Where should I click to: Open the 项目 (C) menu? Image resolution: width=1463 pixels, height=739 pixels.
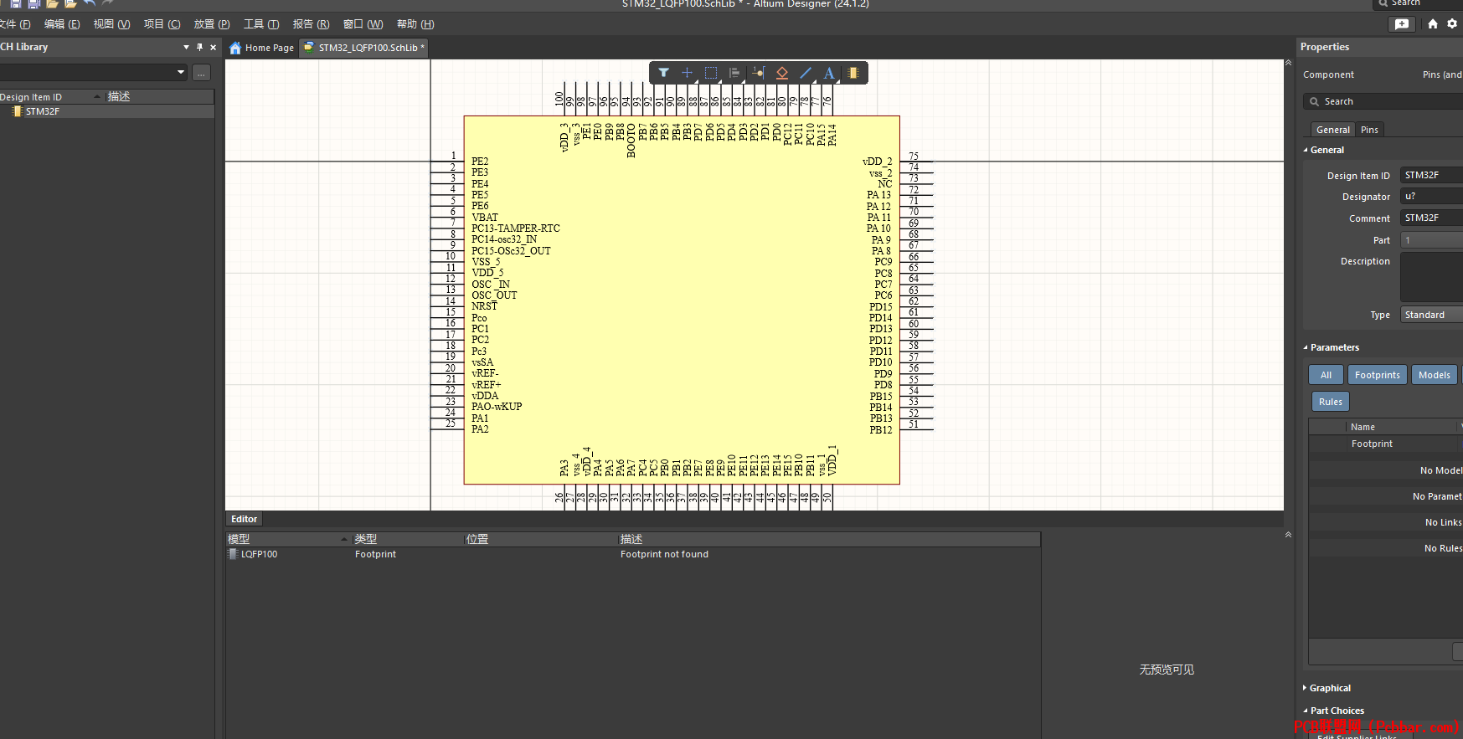point(162,24)
